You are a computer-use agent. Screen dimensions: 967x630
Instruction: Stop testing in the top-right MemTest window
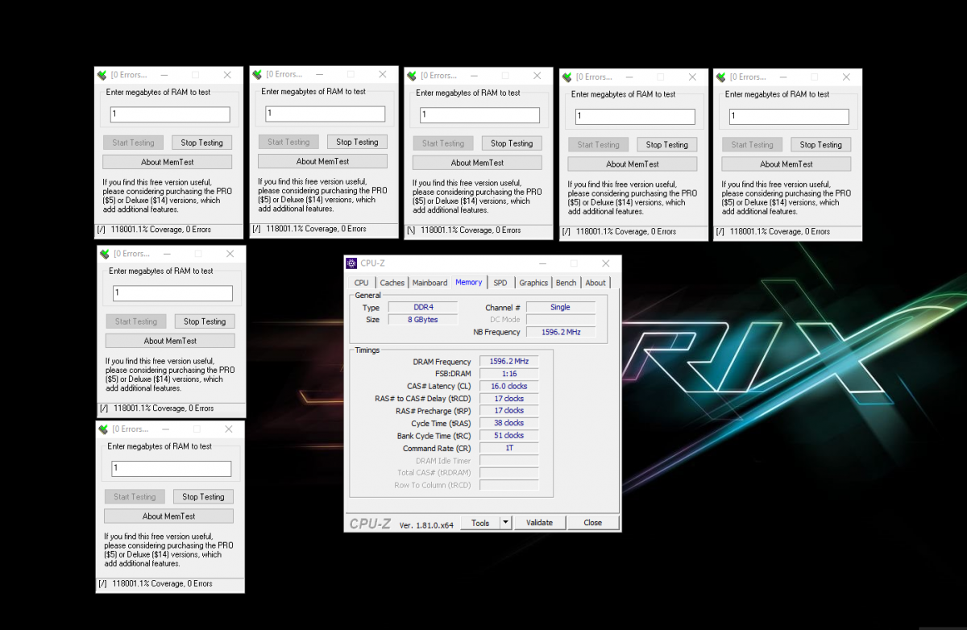820,145
